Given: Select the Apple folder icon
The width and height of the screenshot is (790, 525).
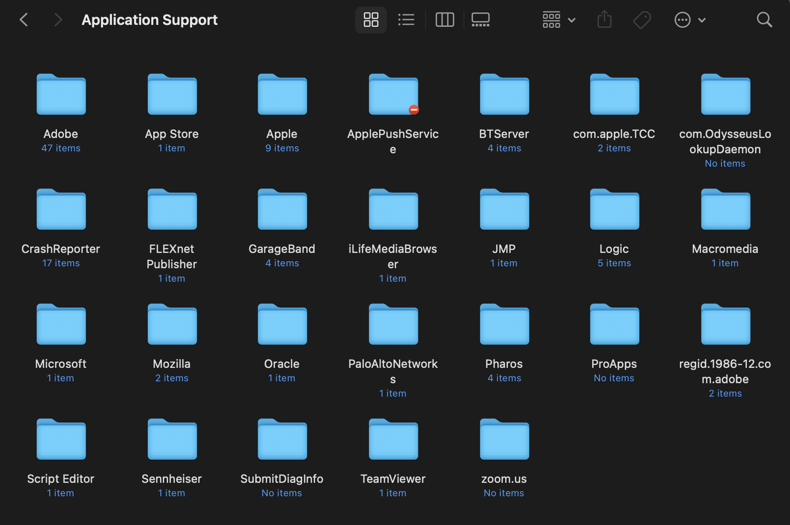Looking at the screenshot, I should pyautogui.click(x=282, y=94).
